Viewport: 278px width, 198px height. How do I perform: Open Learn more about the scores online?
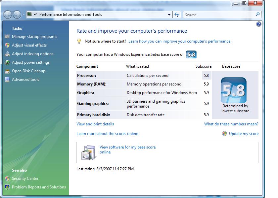coord(107,134)
